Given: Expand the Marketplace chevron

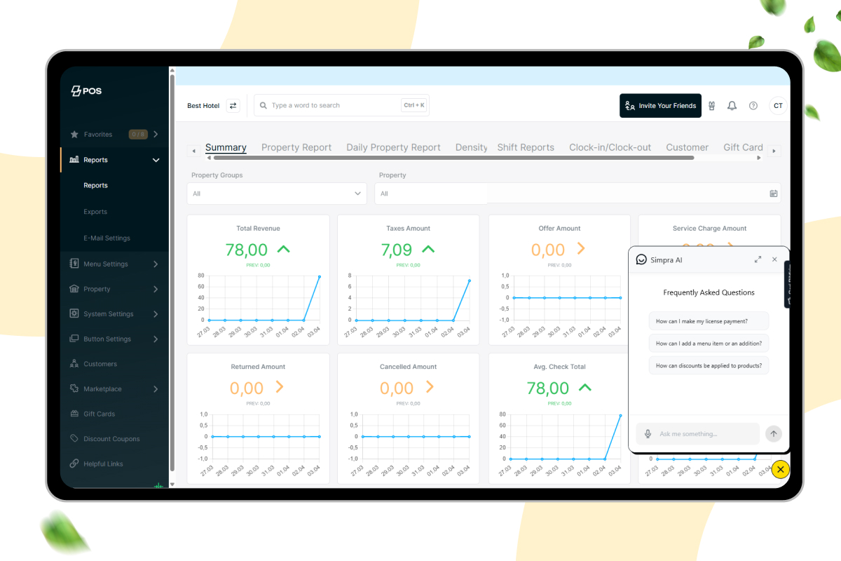Looking at the screenshot, I should click(x=156, y=389).
